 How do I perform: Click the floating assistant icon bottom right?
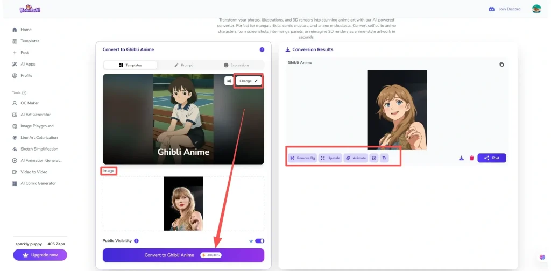click(542, 257)
